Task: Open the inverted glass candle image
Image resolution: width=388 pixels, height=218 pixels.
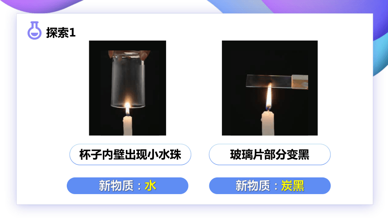Action: click(x=127, y=88)
